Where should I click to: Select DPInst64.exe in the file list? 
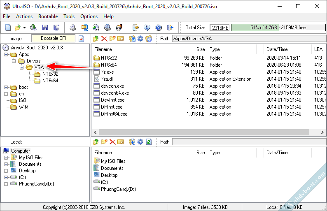[114, 114]
